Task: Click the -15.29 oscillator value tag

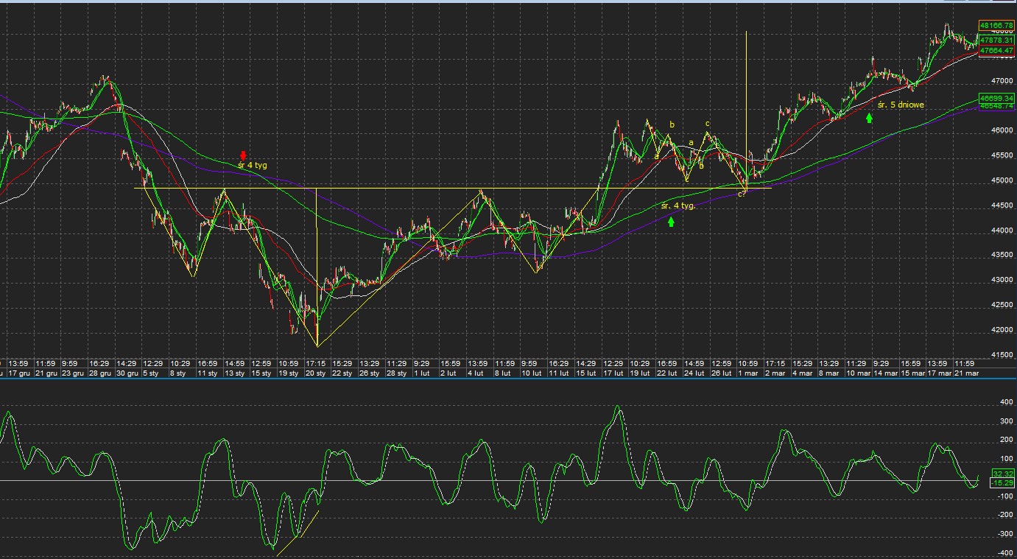Action: [x=1003, y=482]
